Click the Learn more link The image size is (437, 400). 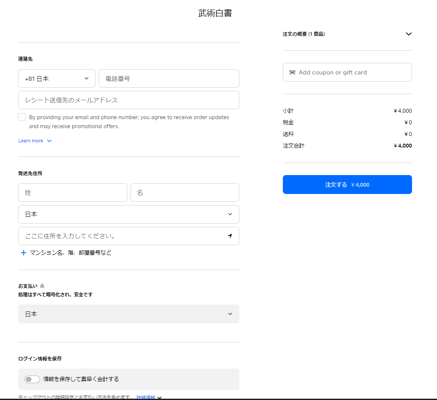(x=31, y=141)
